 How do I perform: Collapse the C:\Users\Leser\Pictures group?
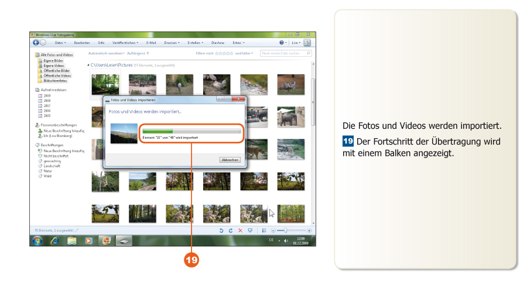88,65
